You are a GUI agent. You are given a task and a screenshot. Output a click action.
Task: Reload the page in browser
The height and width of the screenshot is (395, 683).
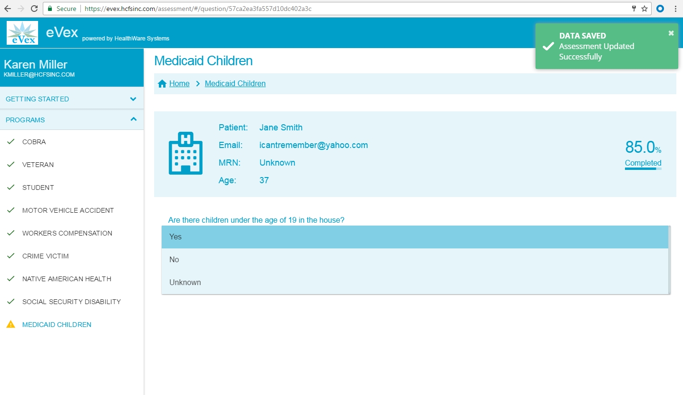[x=34, y=9]
